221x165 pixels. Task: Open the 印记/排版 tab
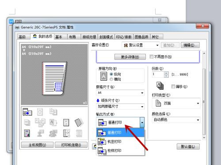(x=124, y=37)
